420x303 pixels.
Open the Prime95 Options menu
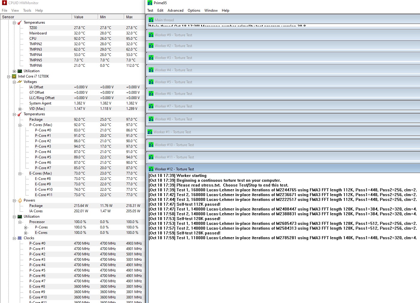pyautogui.click(x=194, y=10)
